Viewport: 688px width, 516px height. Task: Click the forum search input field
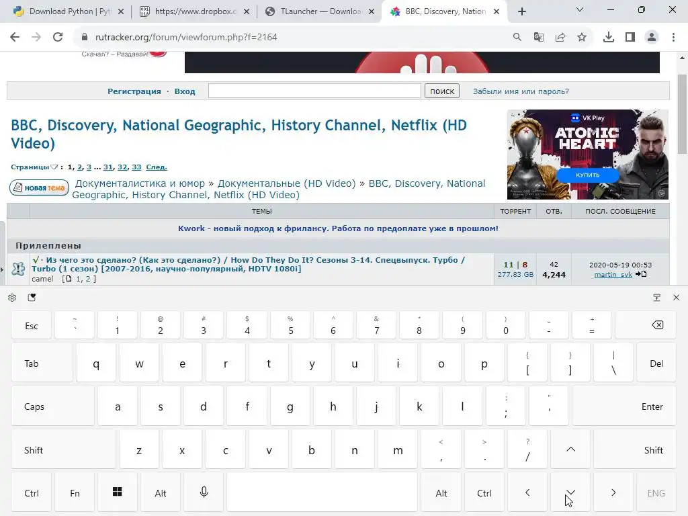(314, 91)
